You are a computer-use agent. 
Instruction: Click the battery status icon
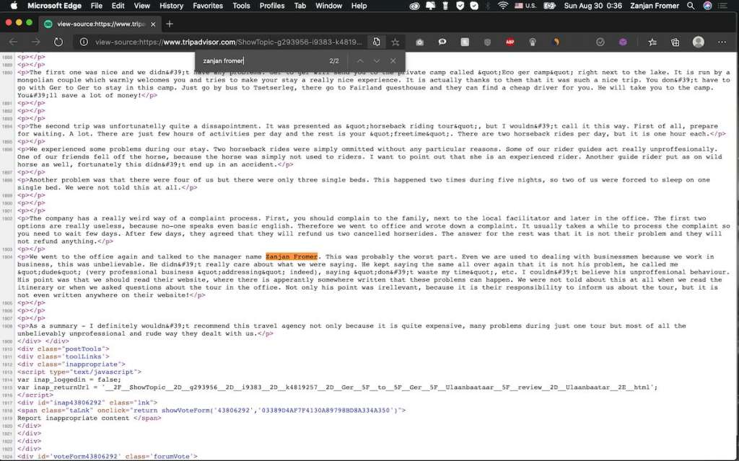click(x=549, y=6)
